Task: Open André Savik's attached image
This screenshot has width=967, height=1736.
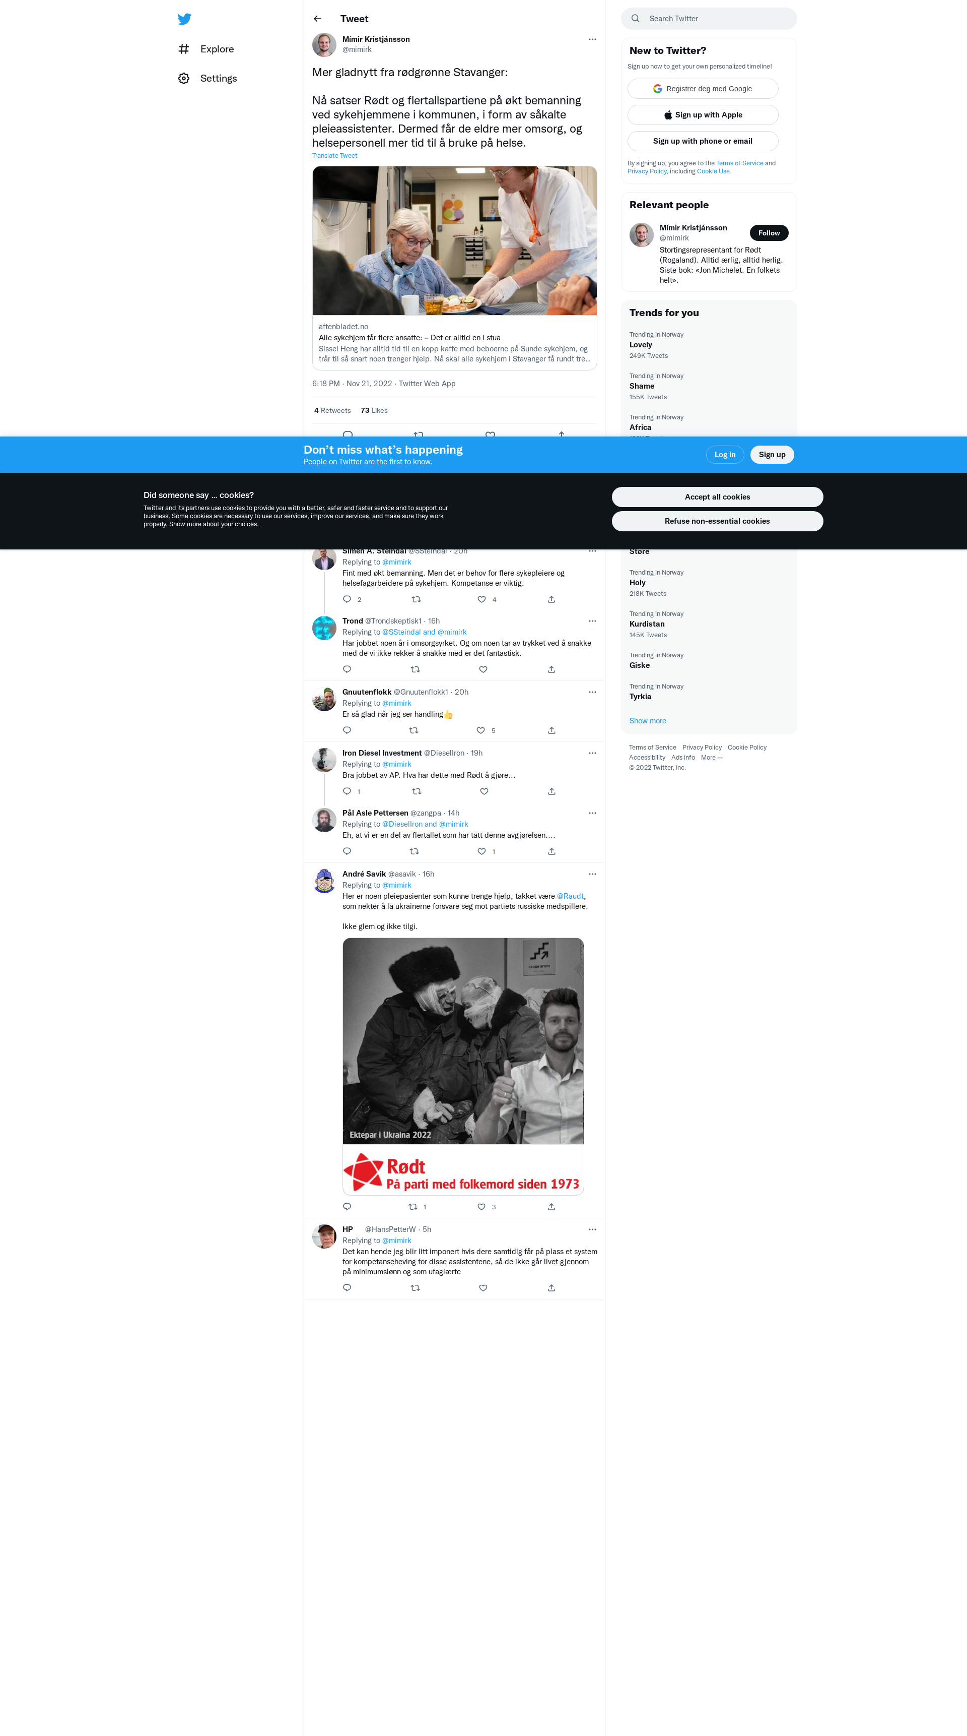Action: click(x=463, y=1066)
